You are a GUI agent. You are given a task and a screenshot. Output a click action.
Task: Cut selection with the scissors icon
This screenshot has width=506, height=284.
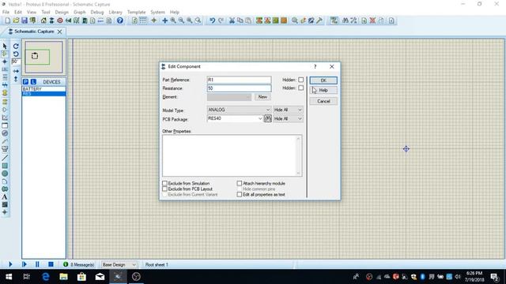coord(232,21)
